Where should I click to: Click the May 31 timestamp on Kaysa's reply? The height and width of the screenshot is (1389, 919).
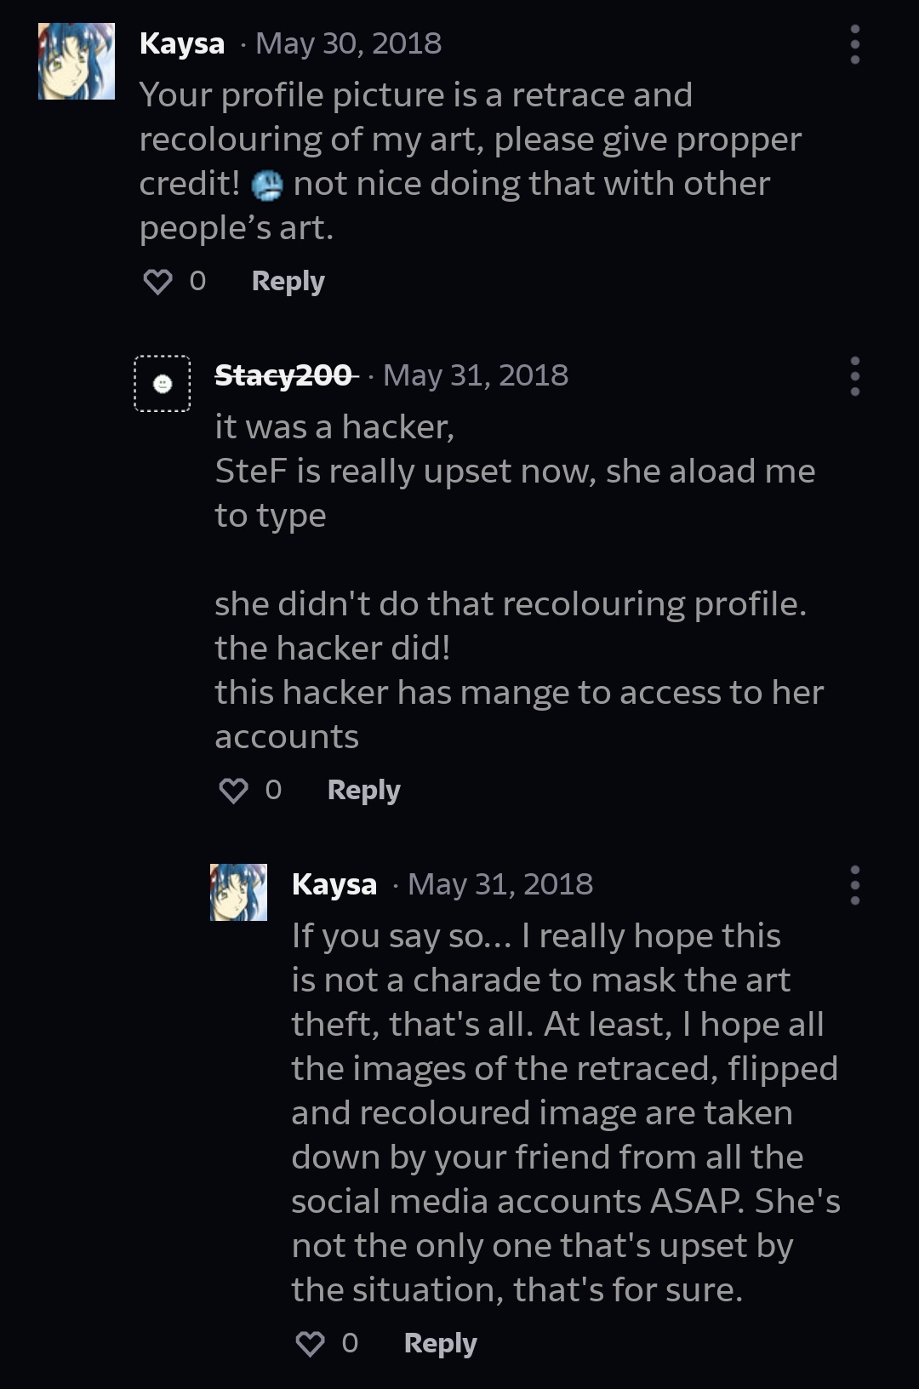499,884
